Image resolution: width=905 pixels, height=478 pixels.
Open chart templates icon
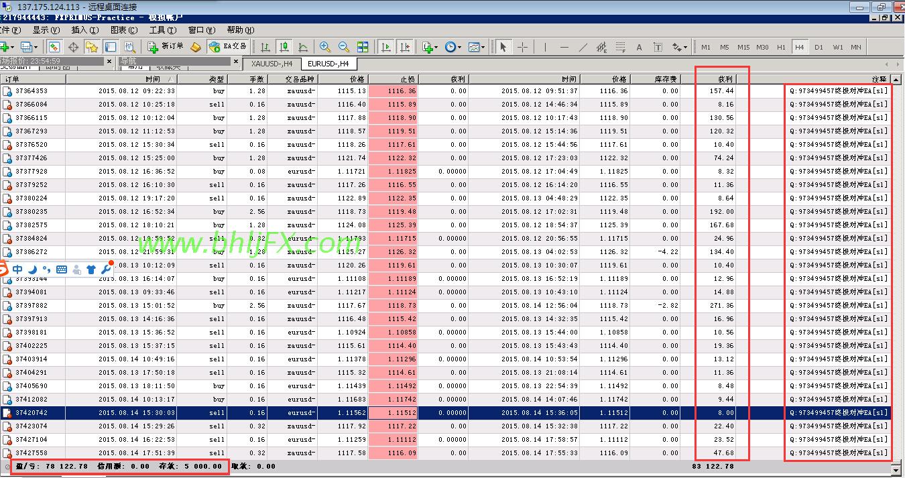[473, 47]
